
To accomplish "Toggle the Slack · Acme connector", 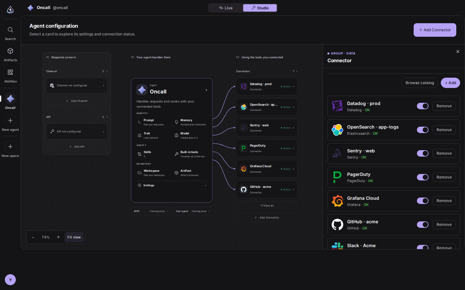I will [423, 247].
